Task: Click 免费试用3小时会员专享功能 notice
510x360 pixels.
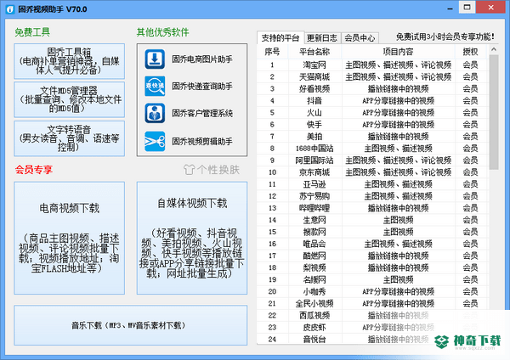Action: tap(445, 37)
